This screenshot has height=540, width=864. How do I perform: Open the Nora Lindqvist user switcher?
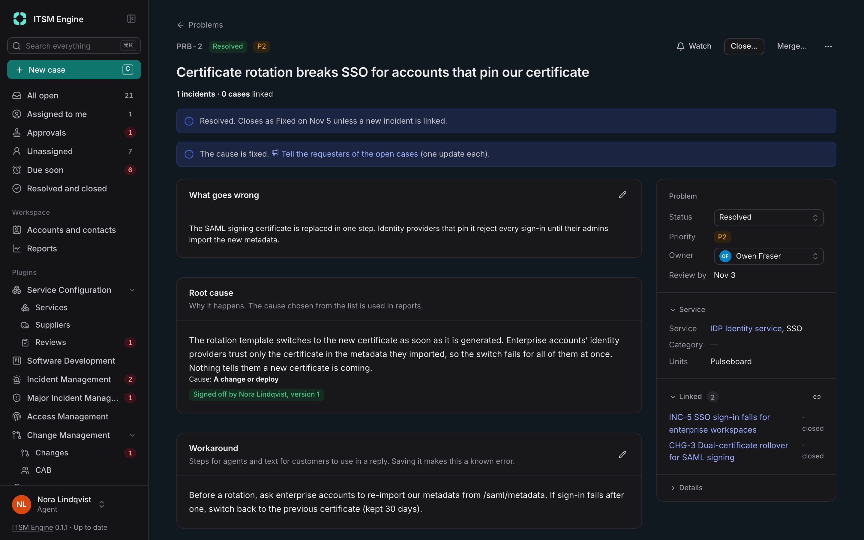59,504
